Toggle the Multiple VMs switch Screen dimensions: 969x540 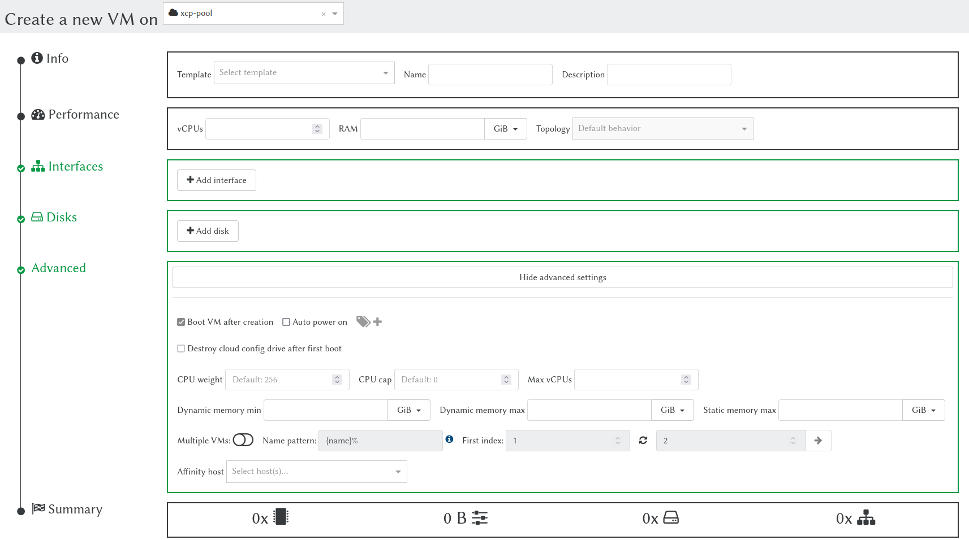tap(243, 440)
